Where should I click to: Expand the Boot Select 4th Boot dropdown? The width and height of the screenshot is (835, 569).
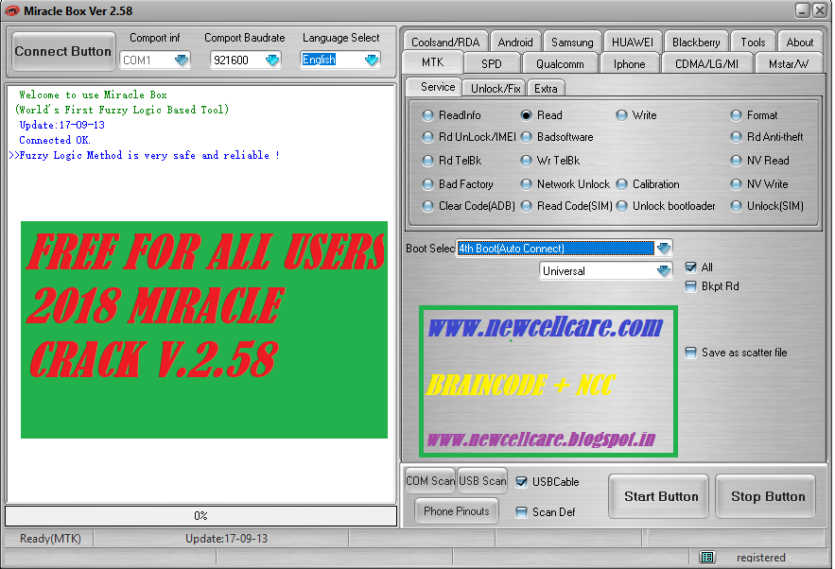point(664,248)
